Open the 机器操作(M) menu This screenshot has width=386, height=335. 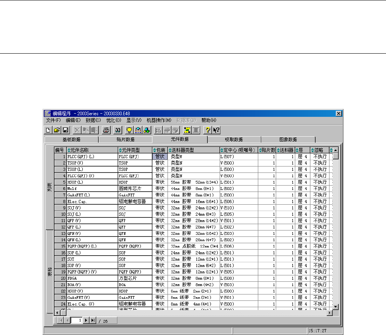[159, 120]
